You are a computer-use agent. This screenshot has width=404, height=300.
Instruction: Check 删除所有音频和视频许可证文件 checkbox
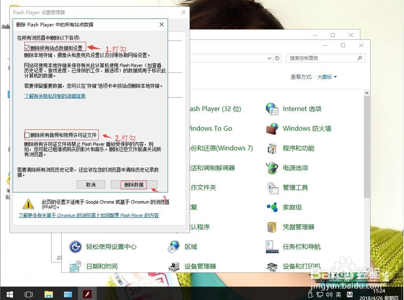[27, 135]
